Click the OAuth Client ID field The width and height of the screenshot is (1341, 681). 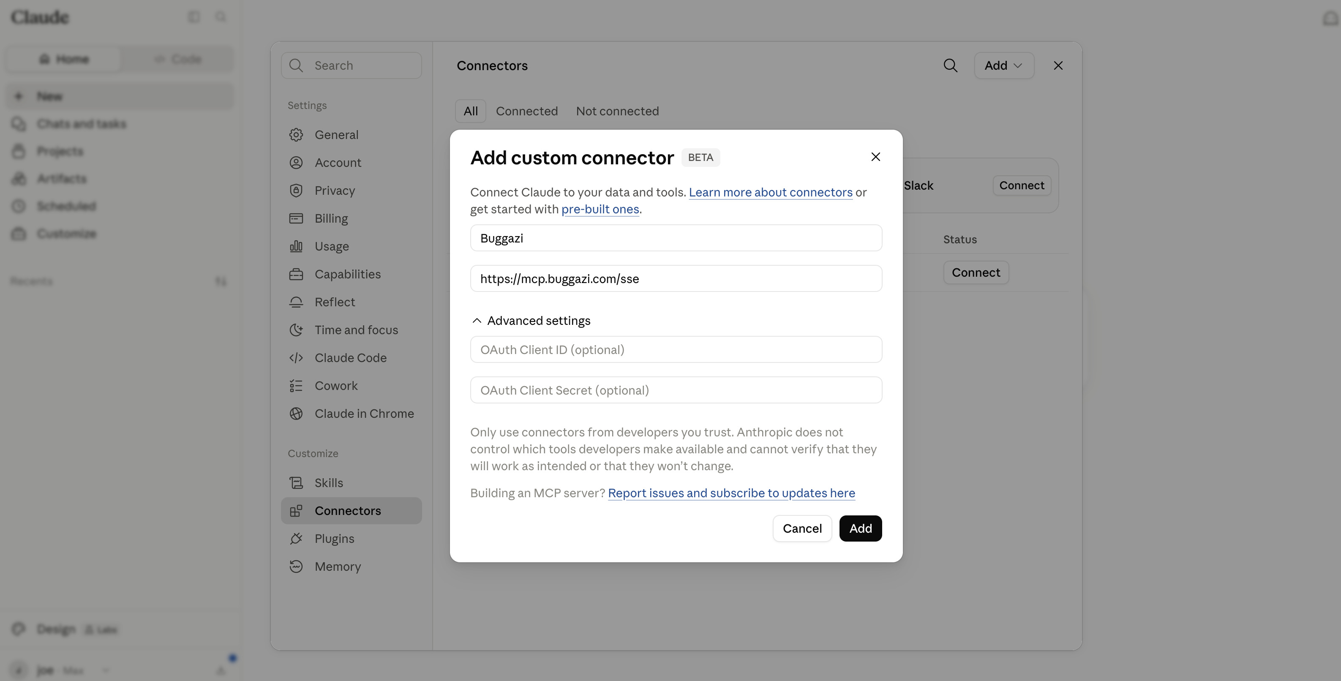pyautogui.click(x=676, y=349)
